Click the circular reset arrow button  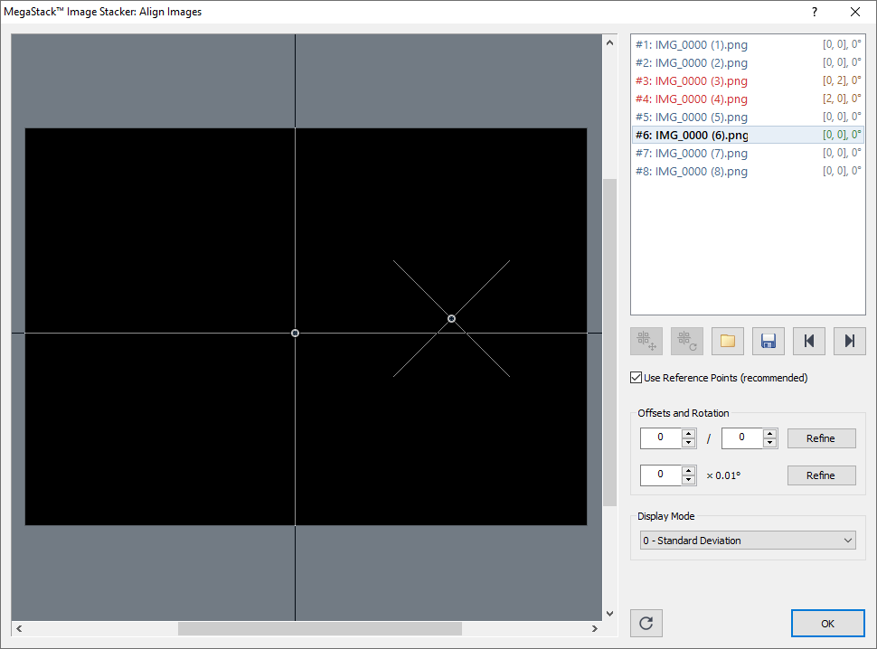(x=646, y=623)
